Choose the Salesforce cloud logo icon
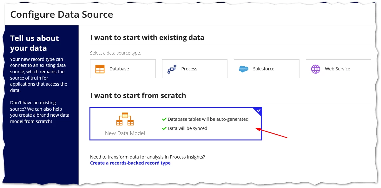 pos(244,69)
